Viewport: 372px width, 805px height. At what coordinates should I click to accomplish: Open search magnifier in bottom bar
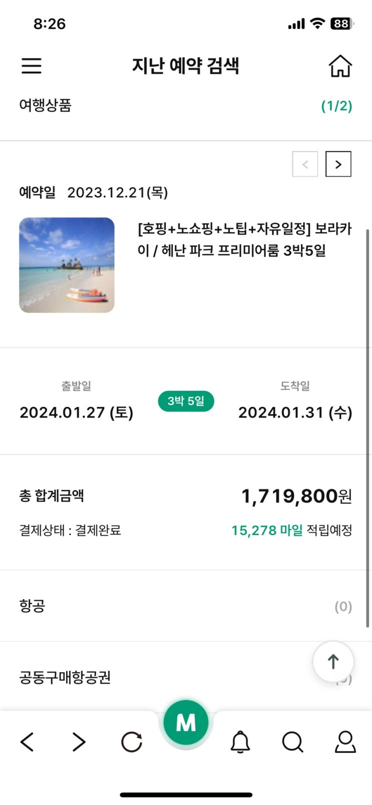(292, 742)
